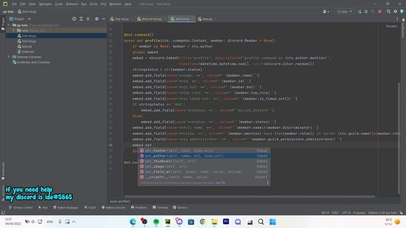Open the Run tool window
Viewport: 406px width, 228px height.
click(43, 208)
